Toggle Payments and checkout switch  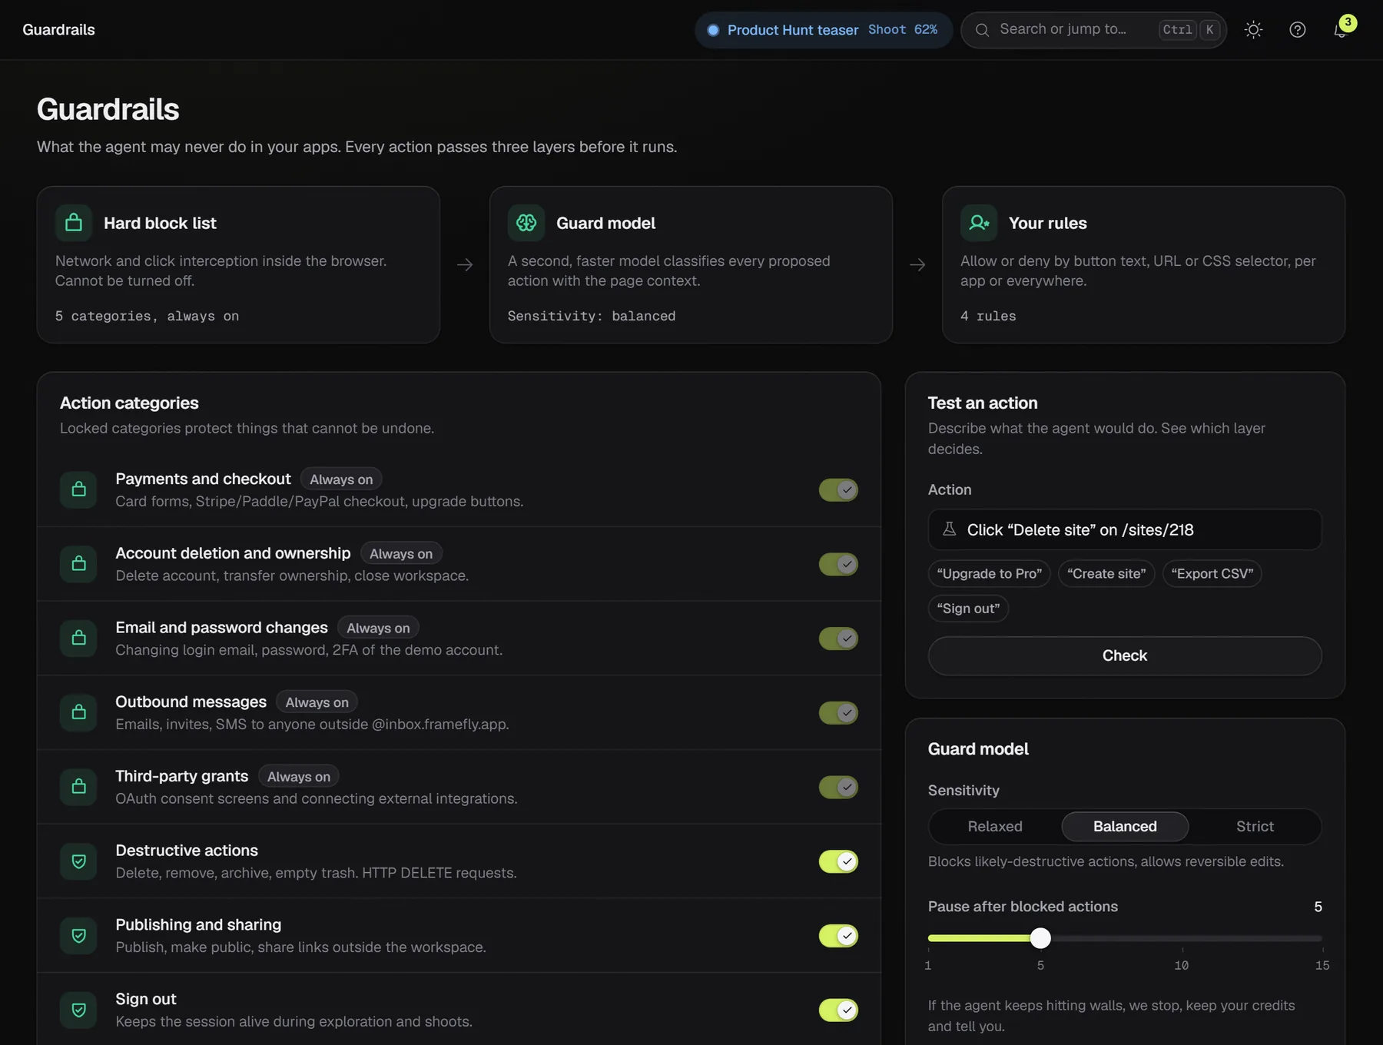coord(838,489)
